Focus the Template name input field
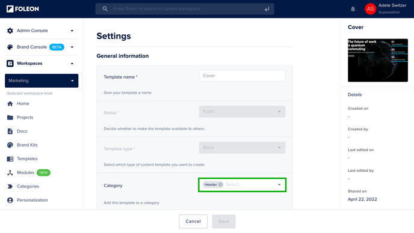This screenshot has width=414, height=233. point(242,76)
